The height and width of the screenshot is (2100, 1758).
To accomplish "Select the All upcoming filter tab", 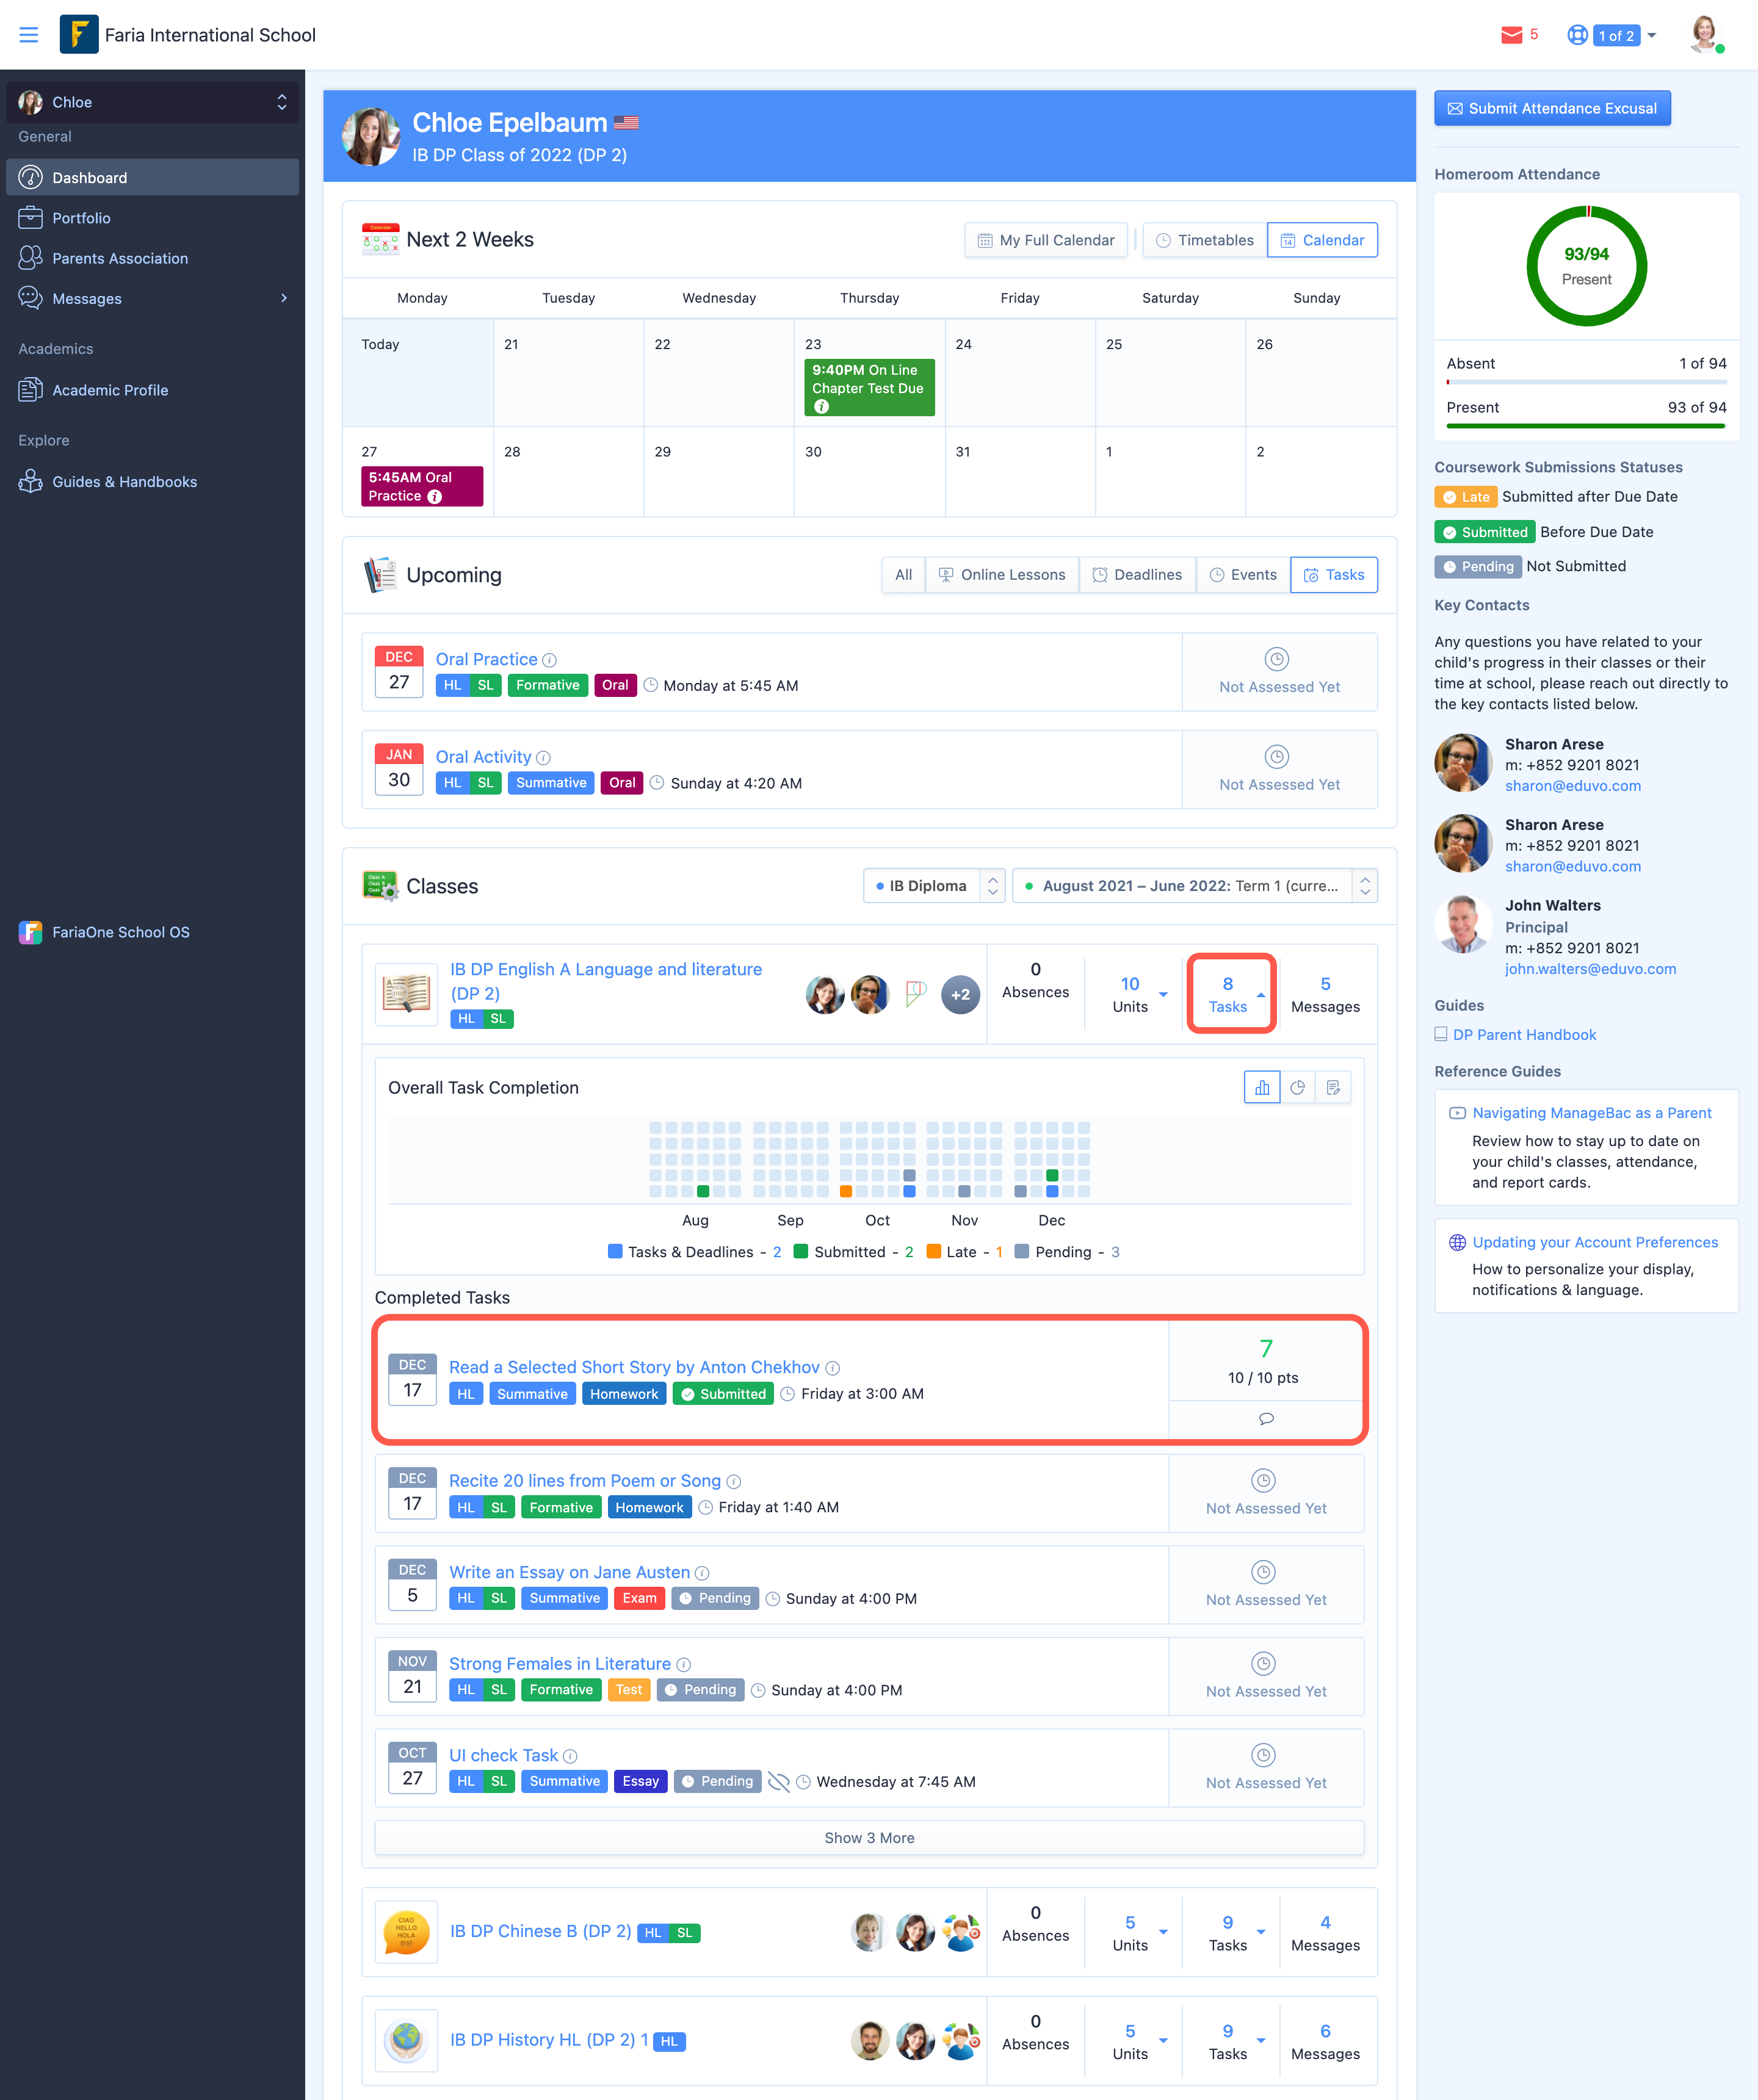I will 903,575.
